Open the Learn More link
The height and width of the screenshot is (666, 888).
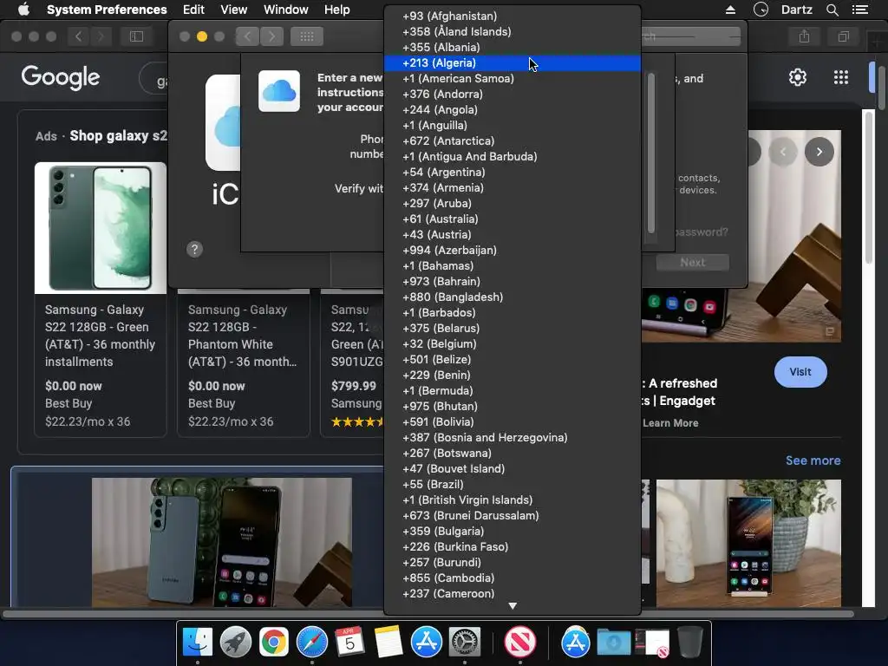point(670,423)
